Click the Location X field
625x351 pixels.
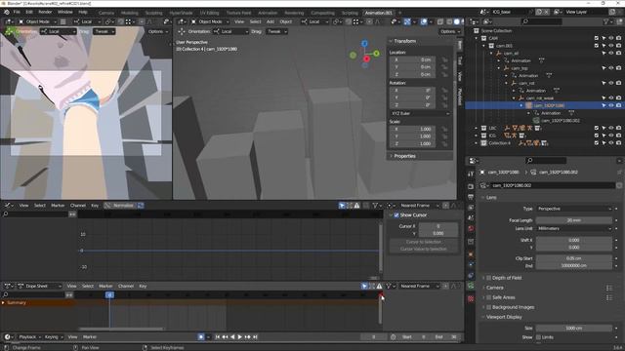(412, 59)
